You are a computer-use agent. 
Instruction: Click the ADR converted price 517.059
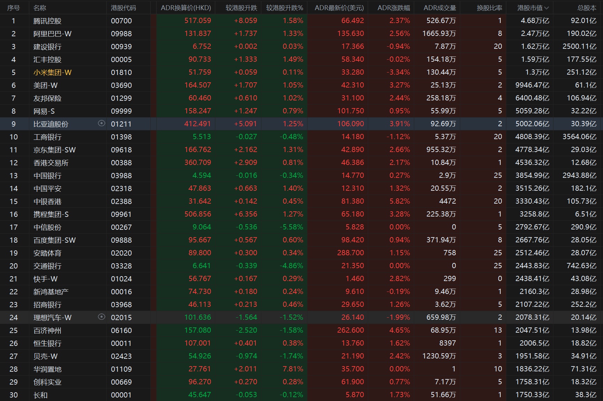click(198, 21)
